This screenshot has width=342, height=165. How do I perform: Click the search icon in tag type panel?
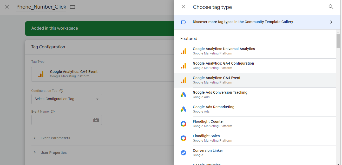331,7
